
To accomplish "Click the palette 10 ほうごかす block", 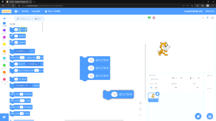I will point(19,30).
